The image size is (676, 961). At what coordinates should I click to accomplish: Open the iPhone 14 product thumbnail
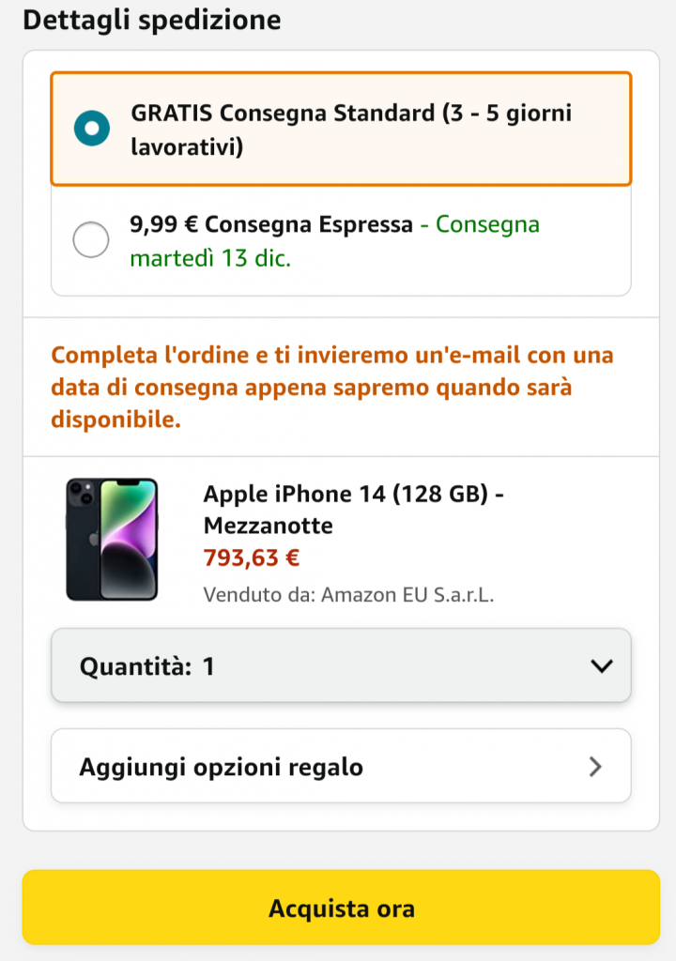click(112, 540)
